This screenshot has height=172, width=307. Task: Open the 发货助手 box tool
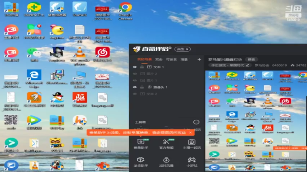pos(141,162)
